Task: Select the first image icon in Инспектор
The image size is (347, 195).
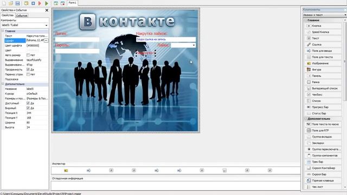Action: point(66,171)
